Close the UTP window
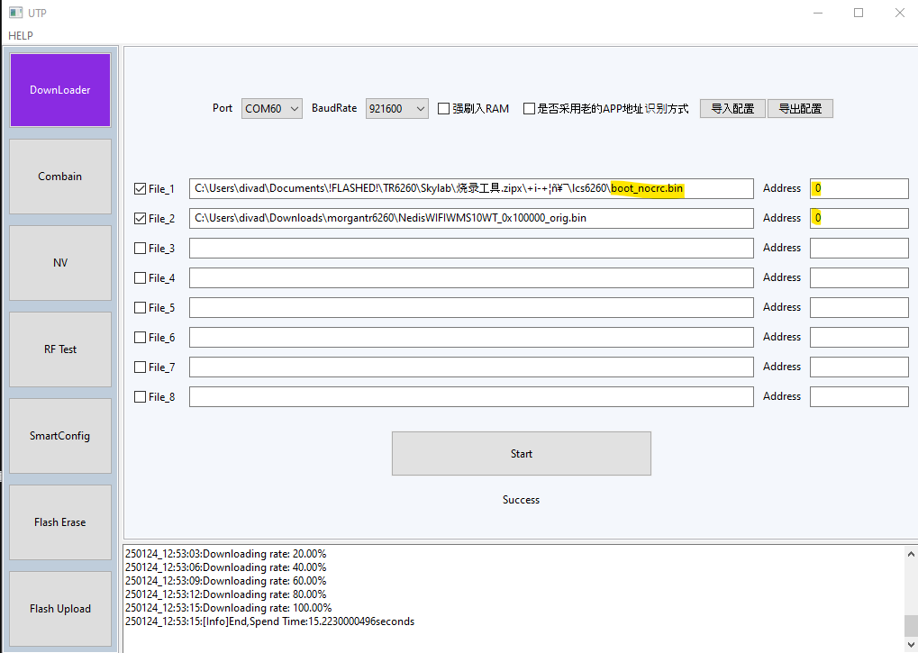Viewport: 918px width, 653px height. click(x=899, y=13)
